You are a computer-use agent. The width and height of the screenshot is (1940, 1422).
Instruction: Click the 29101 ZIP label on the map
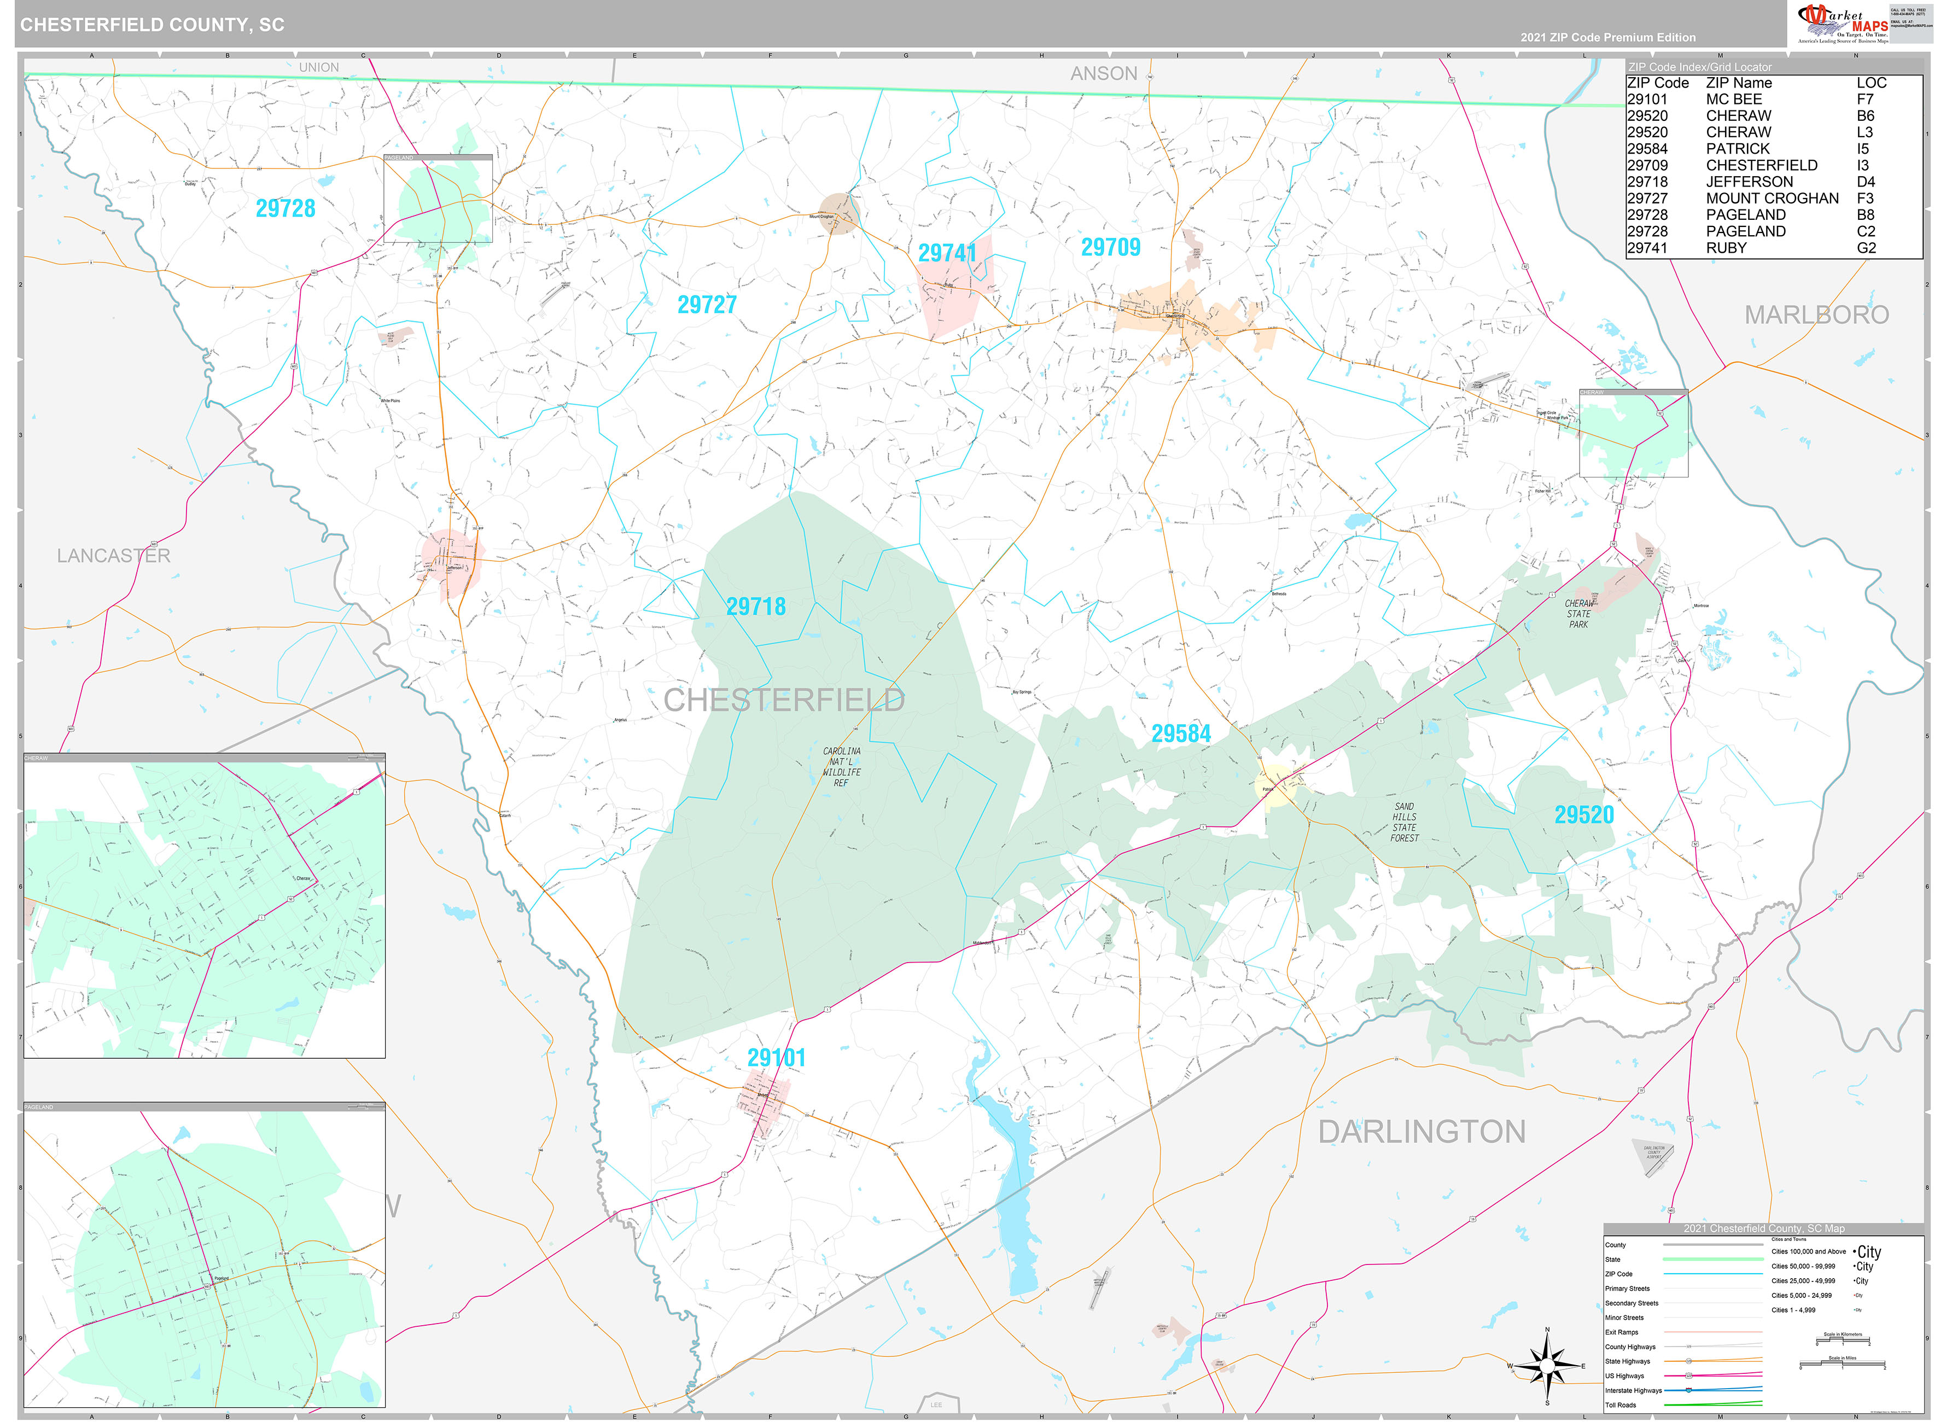[776, 1058]
